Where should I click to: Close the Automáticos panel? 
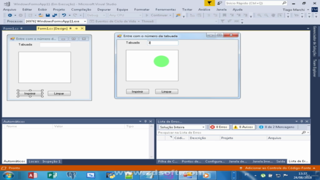(150, 121)
